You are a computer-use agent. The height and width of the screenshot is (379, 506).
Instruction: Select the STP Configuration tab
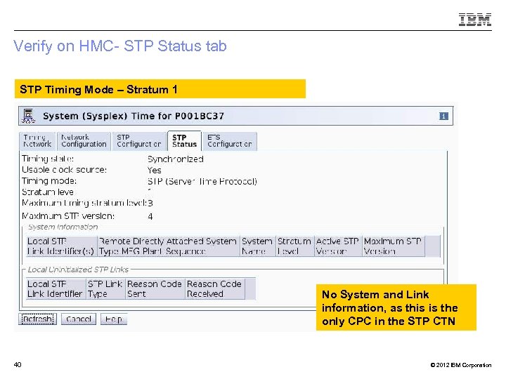point(139,141)
